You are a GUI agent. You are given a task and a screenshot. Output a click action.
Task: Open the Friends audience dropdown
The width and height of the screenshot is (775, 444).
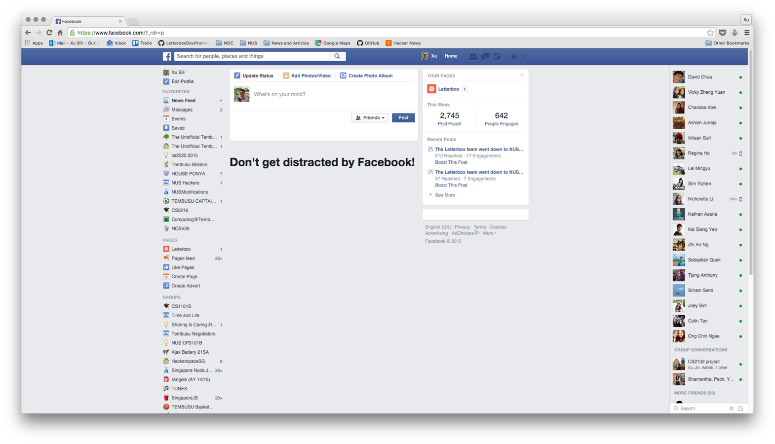click(370, 118)
